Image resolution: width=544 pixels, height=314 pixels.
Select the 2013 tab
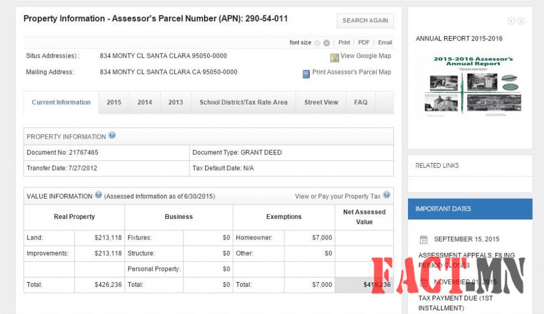coord(175,103)
